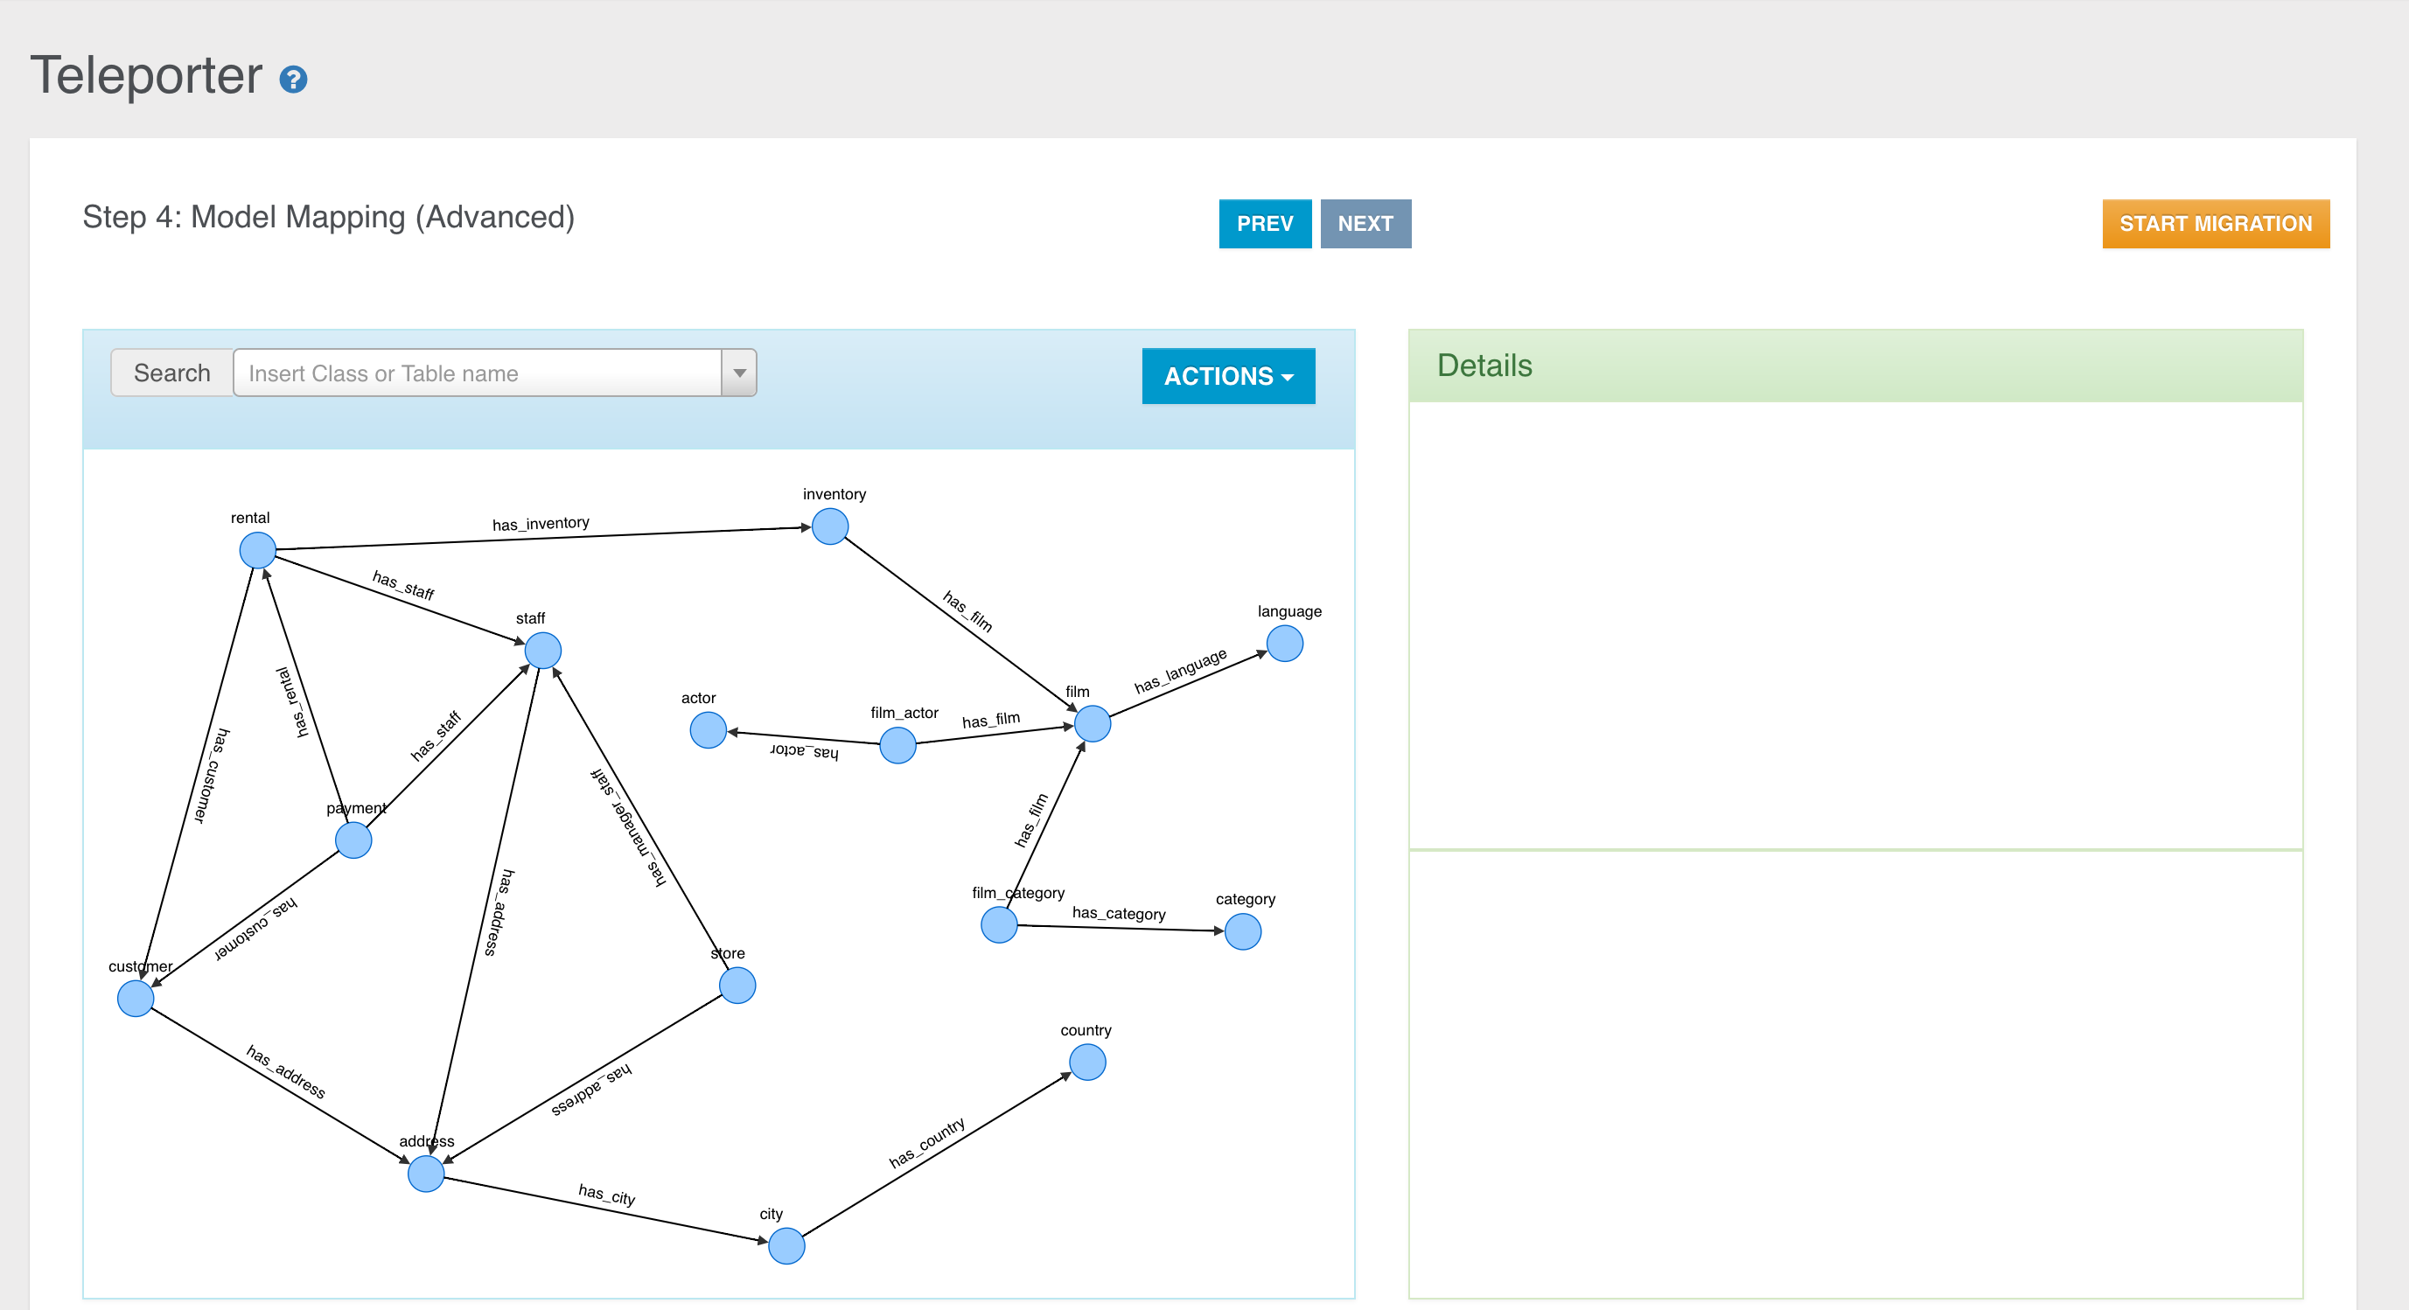
Task: Click the PREV button
Action: (x=1264, y=224)
